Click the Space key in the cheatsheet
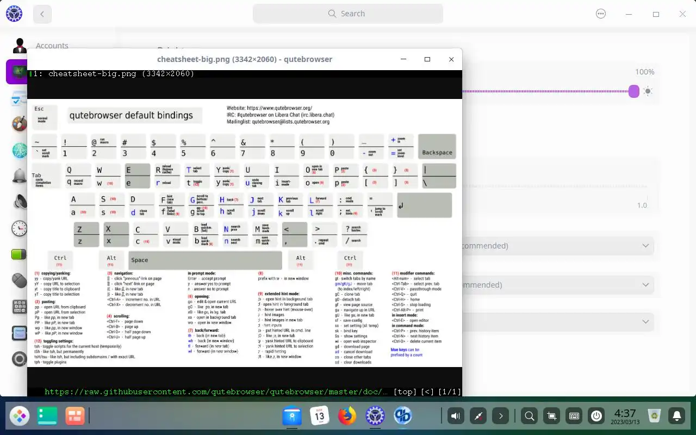696x435 pixels. (x=205, y=260)
